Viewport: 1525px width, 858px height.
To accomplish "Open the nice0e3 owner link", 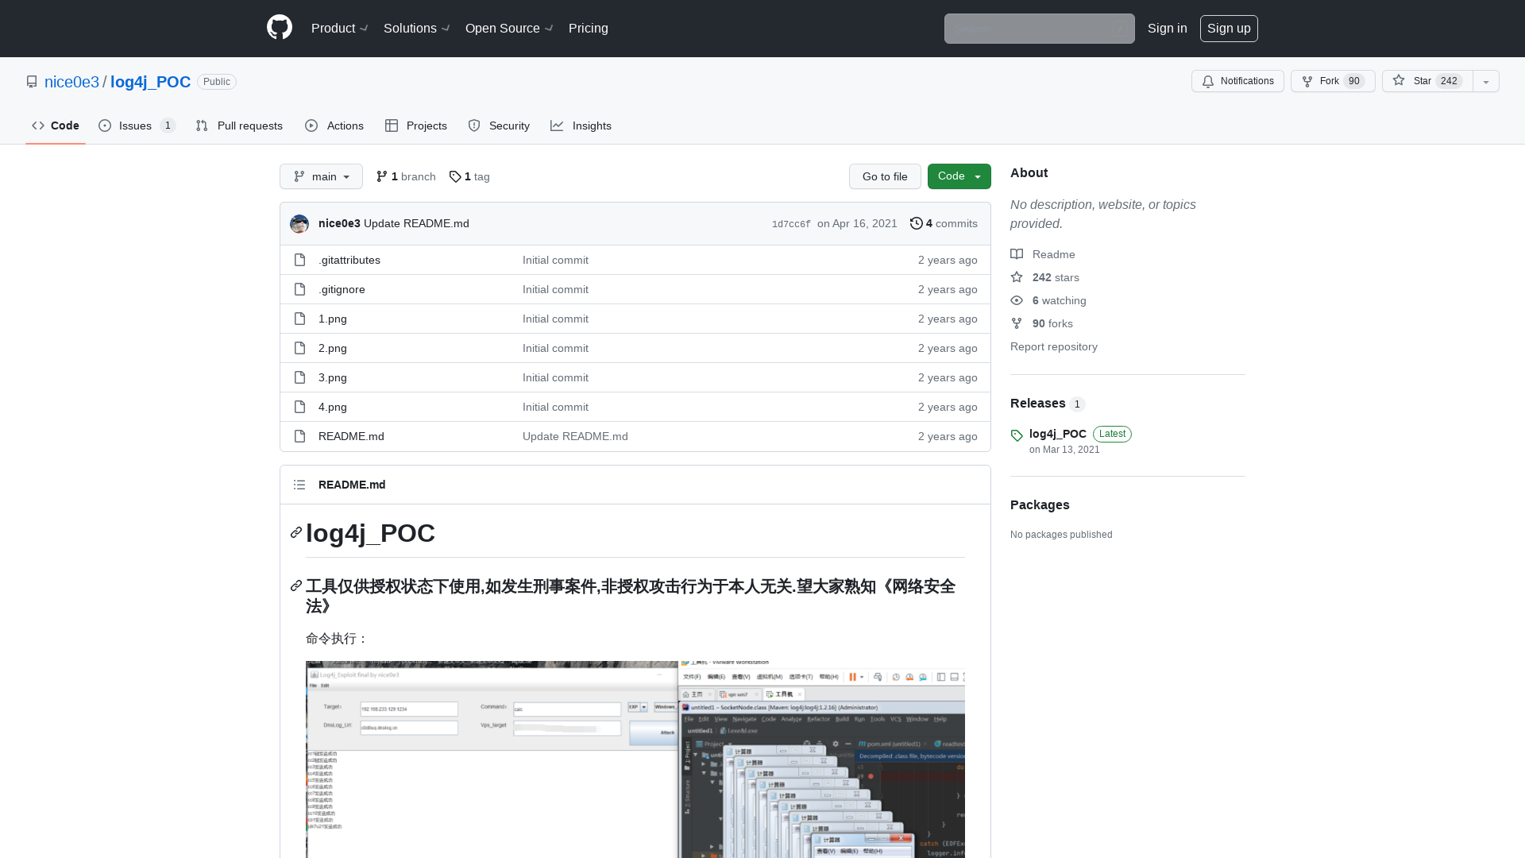I will 71,82.
